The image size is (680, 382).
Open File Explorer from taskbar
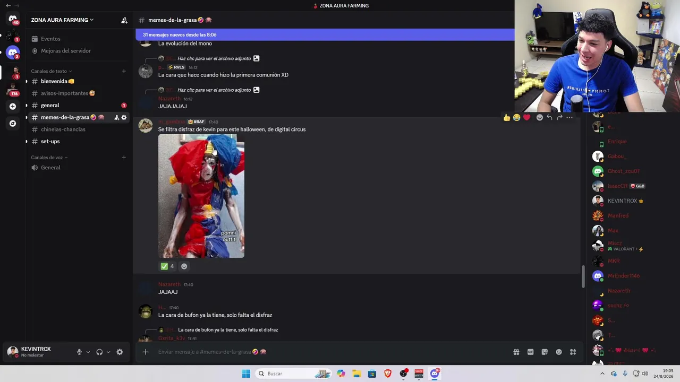click(356, 374)
